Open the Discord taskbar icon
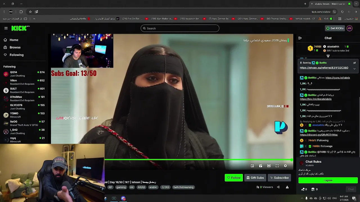360x202 pixels. [x=123, y=198]
